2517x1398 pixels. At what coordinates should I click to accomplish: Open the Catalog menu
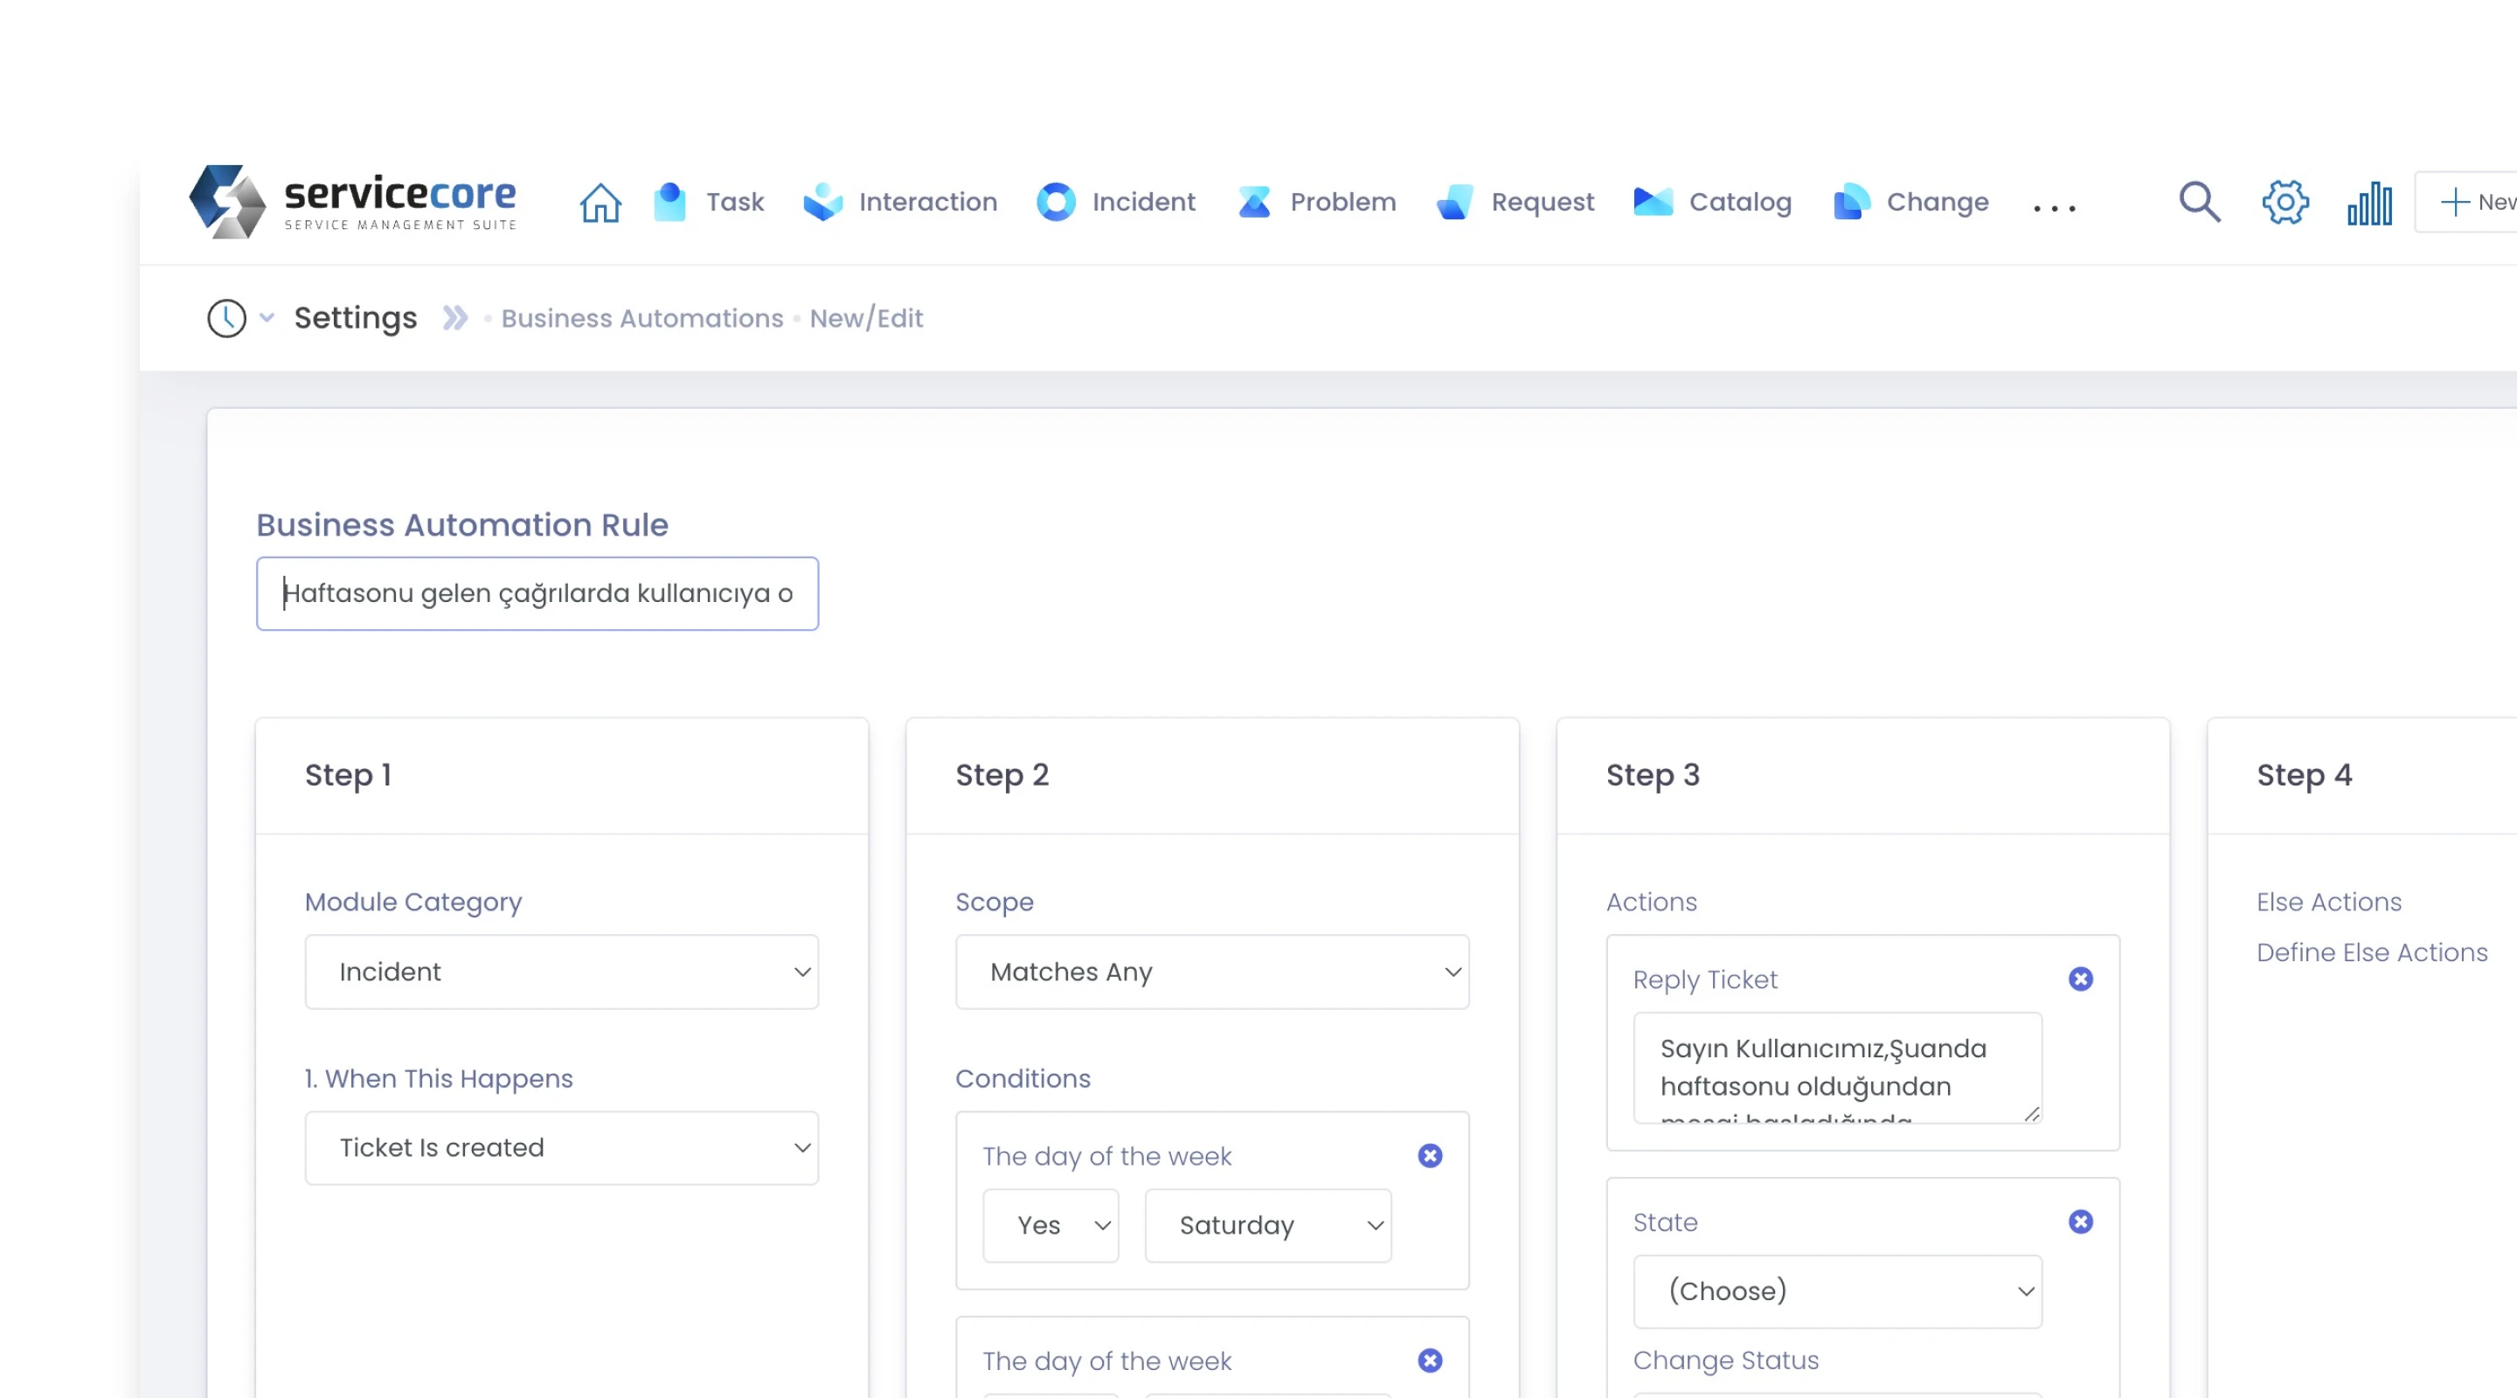pyautogui.click(x=1740, y=202)
